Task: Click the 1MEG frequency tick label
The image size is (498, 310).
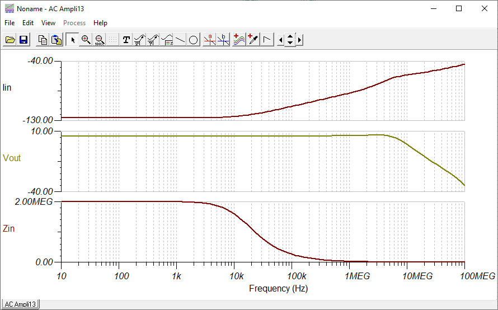Action: point(358,276)
